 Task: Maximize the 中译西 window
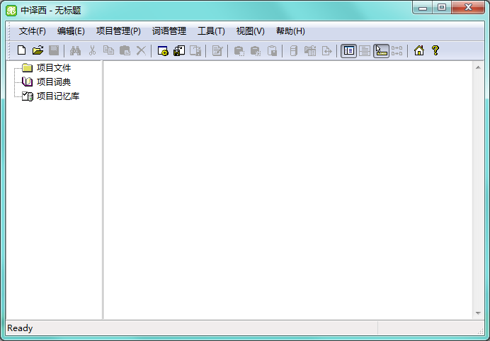[x=442, y=8]
